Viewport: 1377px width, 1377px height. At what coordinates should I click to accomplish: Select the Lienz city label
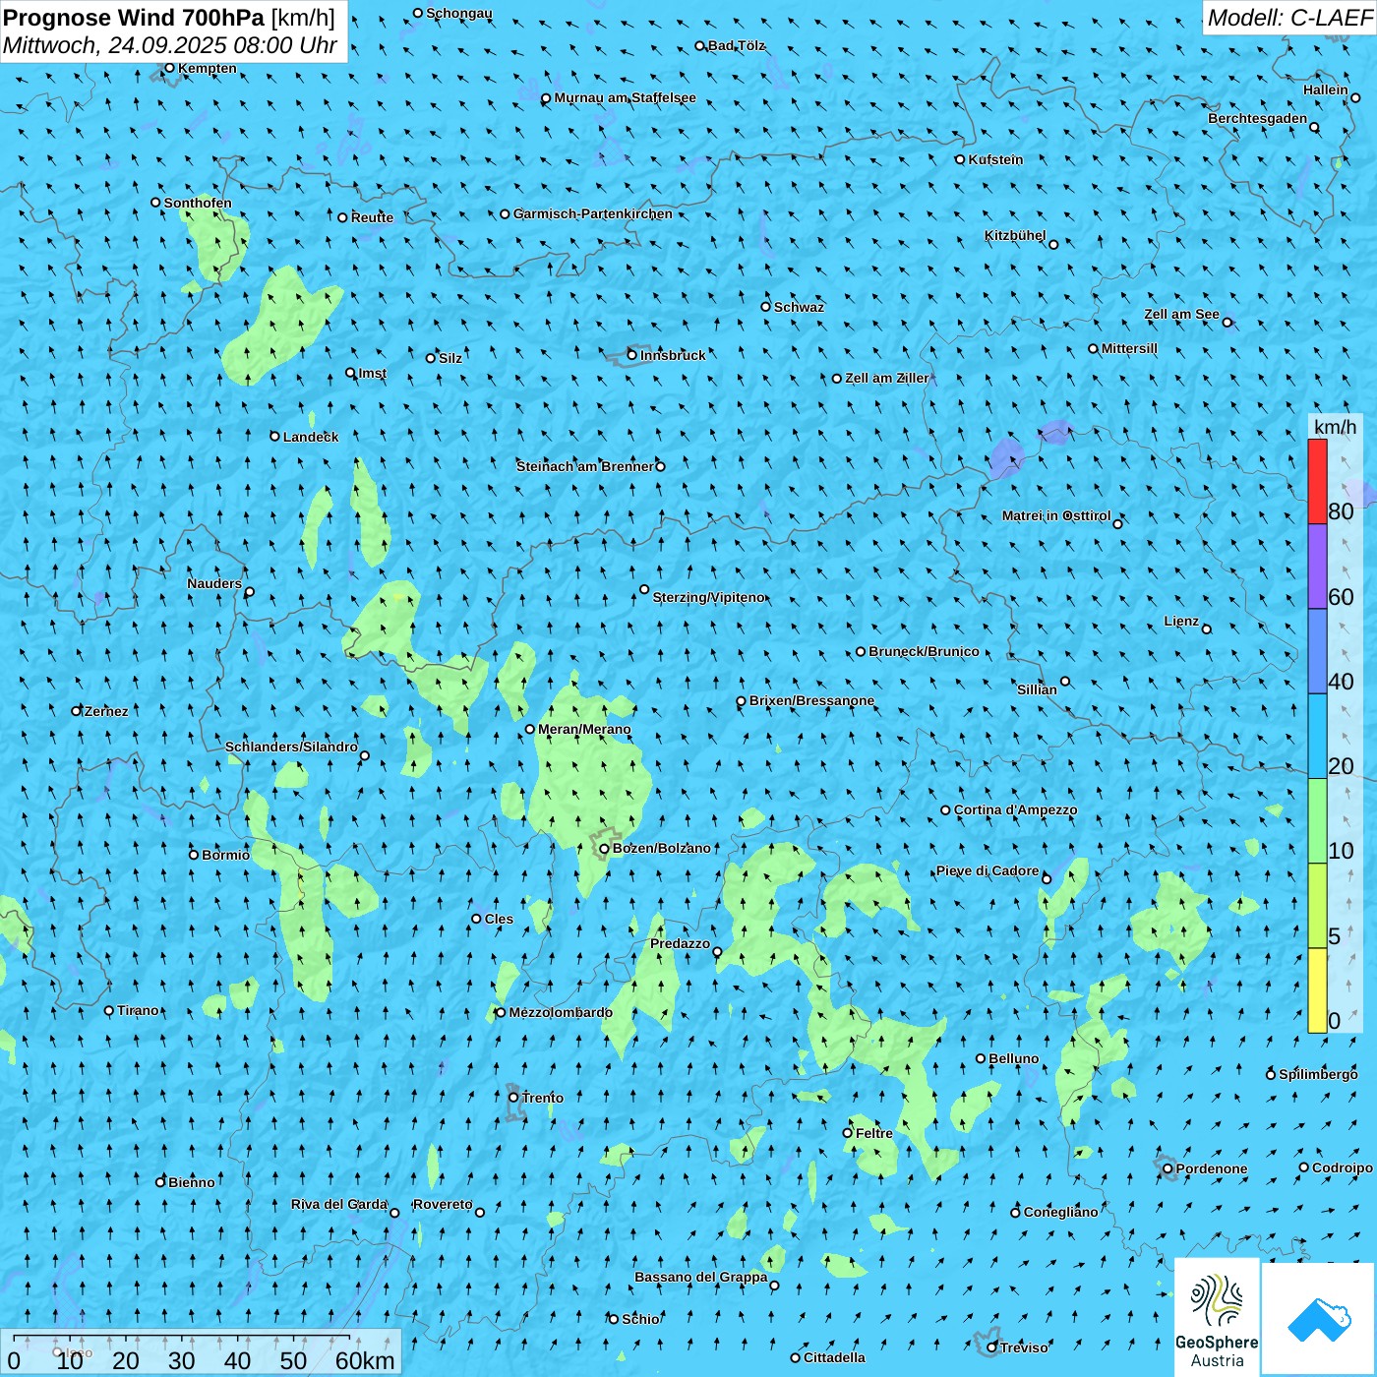(1181, 621)
